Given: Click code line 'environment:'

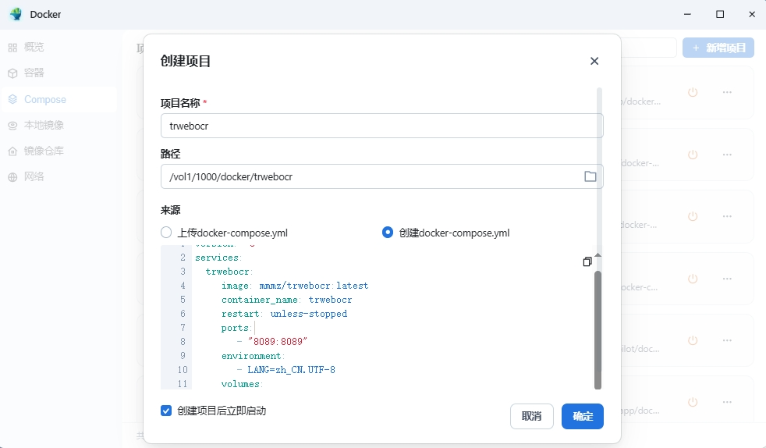Looking at the screenshot, I should [x=253, y=356].
